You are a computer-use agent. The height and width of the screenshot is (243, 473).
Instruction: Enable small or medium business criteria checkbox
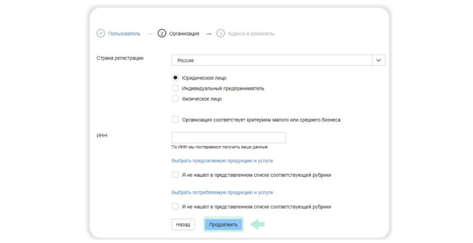pos(175,120)
